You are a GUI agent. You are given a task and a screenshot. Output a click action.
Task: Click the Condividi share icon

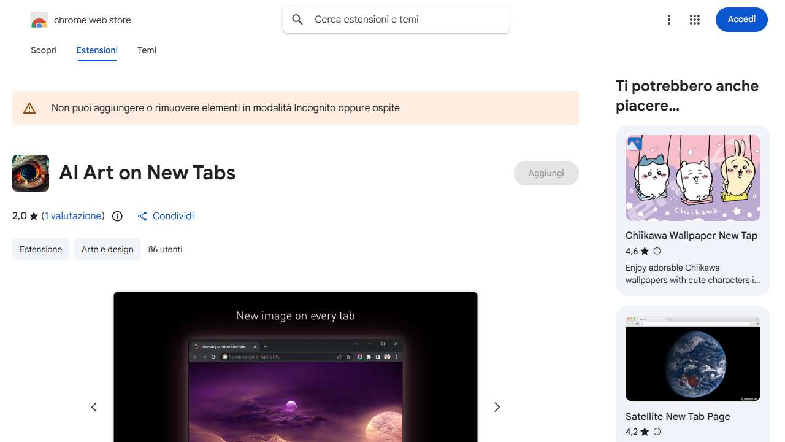[x=142, y=216]
